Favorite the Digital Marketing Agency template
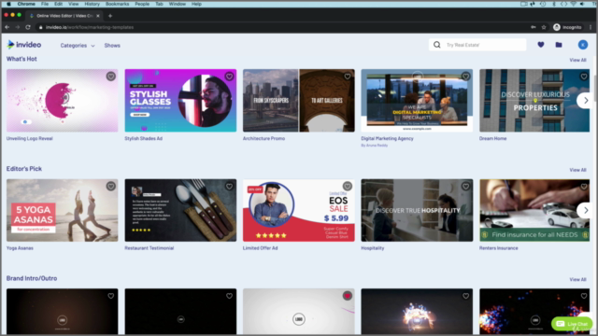Screen dimensions: 598x336 pyautogui.click(x=465, y=77)
